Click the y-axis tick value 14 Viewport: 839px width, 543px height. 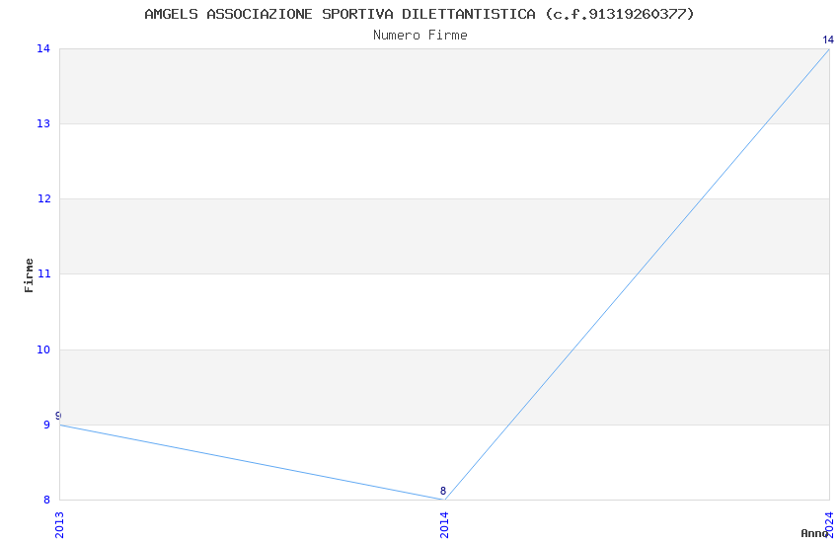(43, 48)
